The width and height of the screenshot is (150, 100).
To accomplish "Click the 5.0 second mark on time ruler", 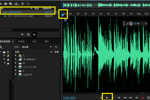I will [101, 13].
